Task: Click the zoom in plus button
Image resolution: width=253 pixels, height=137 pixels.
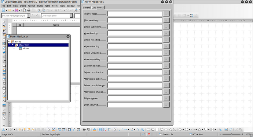Action: pos(242,134)
